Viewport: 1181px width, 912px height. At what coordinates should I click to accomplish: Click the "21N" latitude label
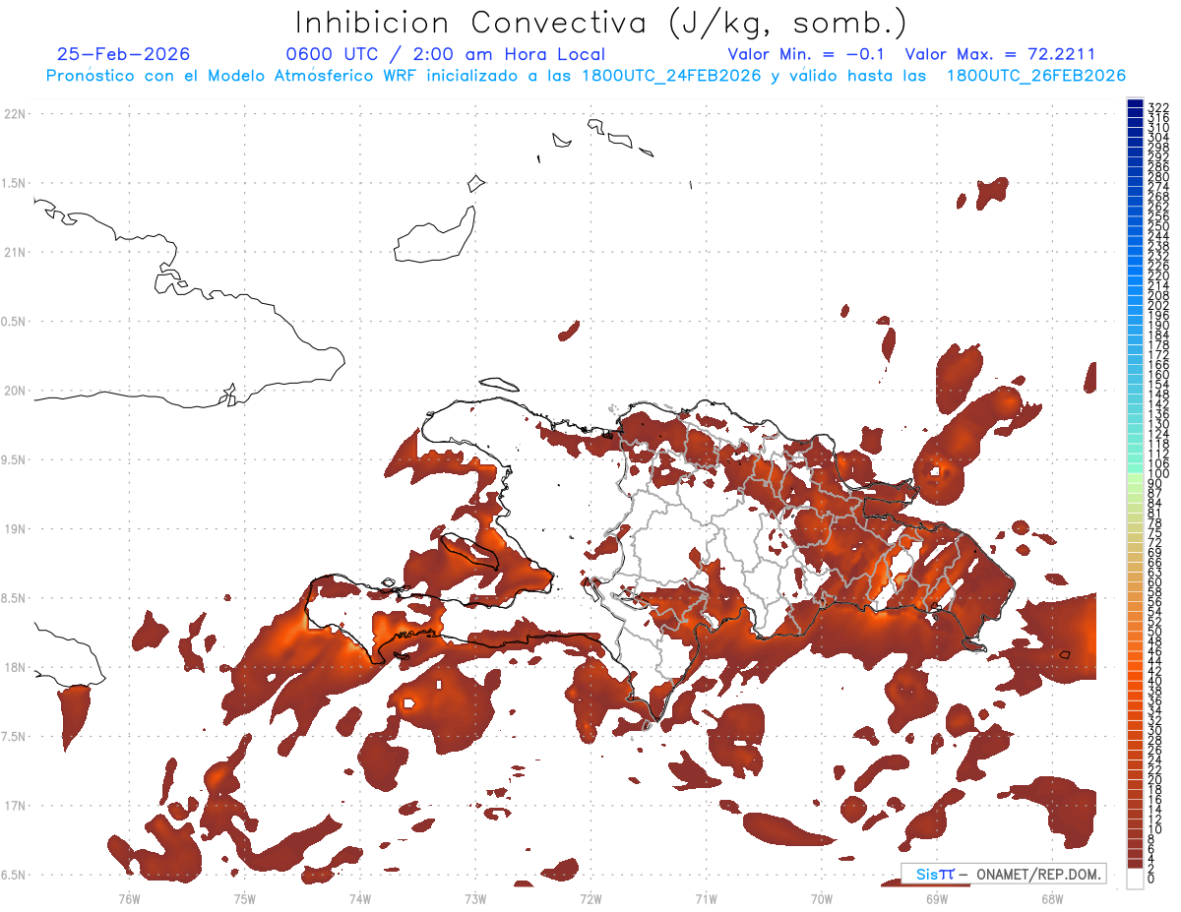coord(16,252)
